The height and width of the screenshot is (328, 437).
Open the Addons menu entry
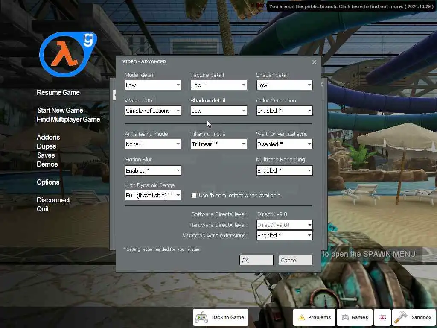pos(48,137)
